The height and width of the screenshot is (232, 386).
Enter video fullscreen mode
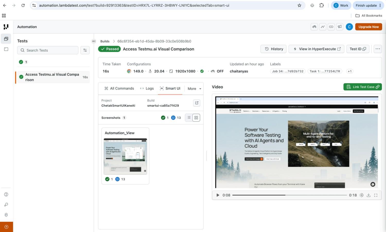click(376, 195)
